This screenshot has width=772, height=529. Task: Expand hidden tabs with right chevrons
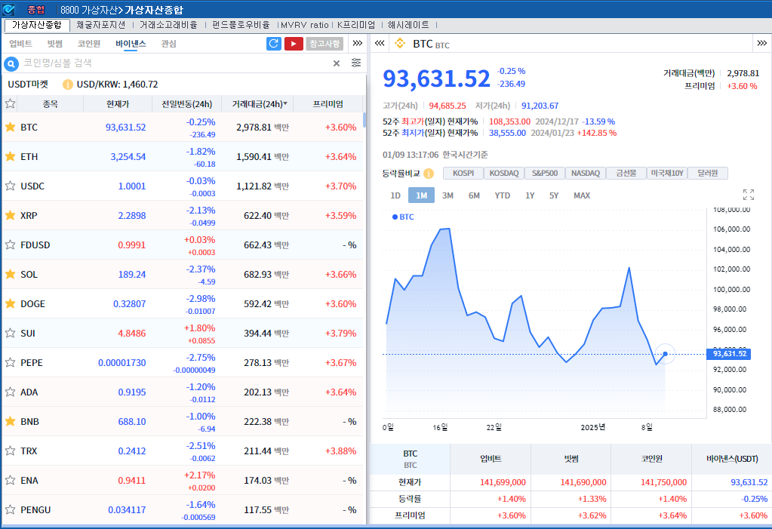tap(357, 44)
